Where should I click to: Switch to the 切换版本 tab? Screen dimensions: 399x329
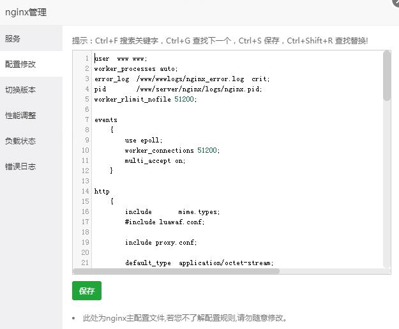(20, 90)
